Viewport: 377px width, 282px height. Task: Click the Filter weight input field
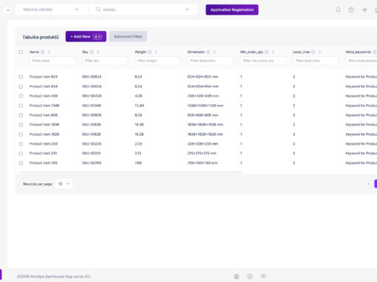click(157, 61)
